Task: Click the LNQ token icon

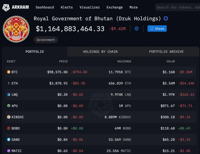Action: click(x=9, y=95)
